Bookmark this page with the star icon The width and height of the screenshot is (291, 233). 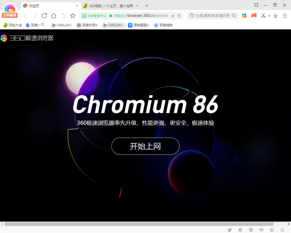click(73, 16)
